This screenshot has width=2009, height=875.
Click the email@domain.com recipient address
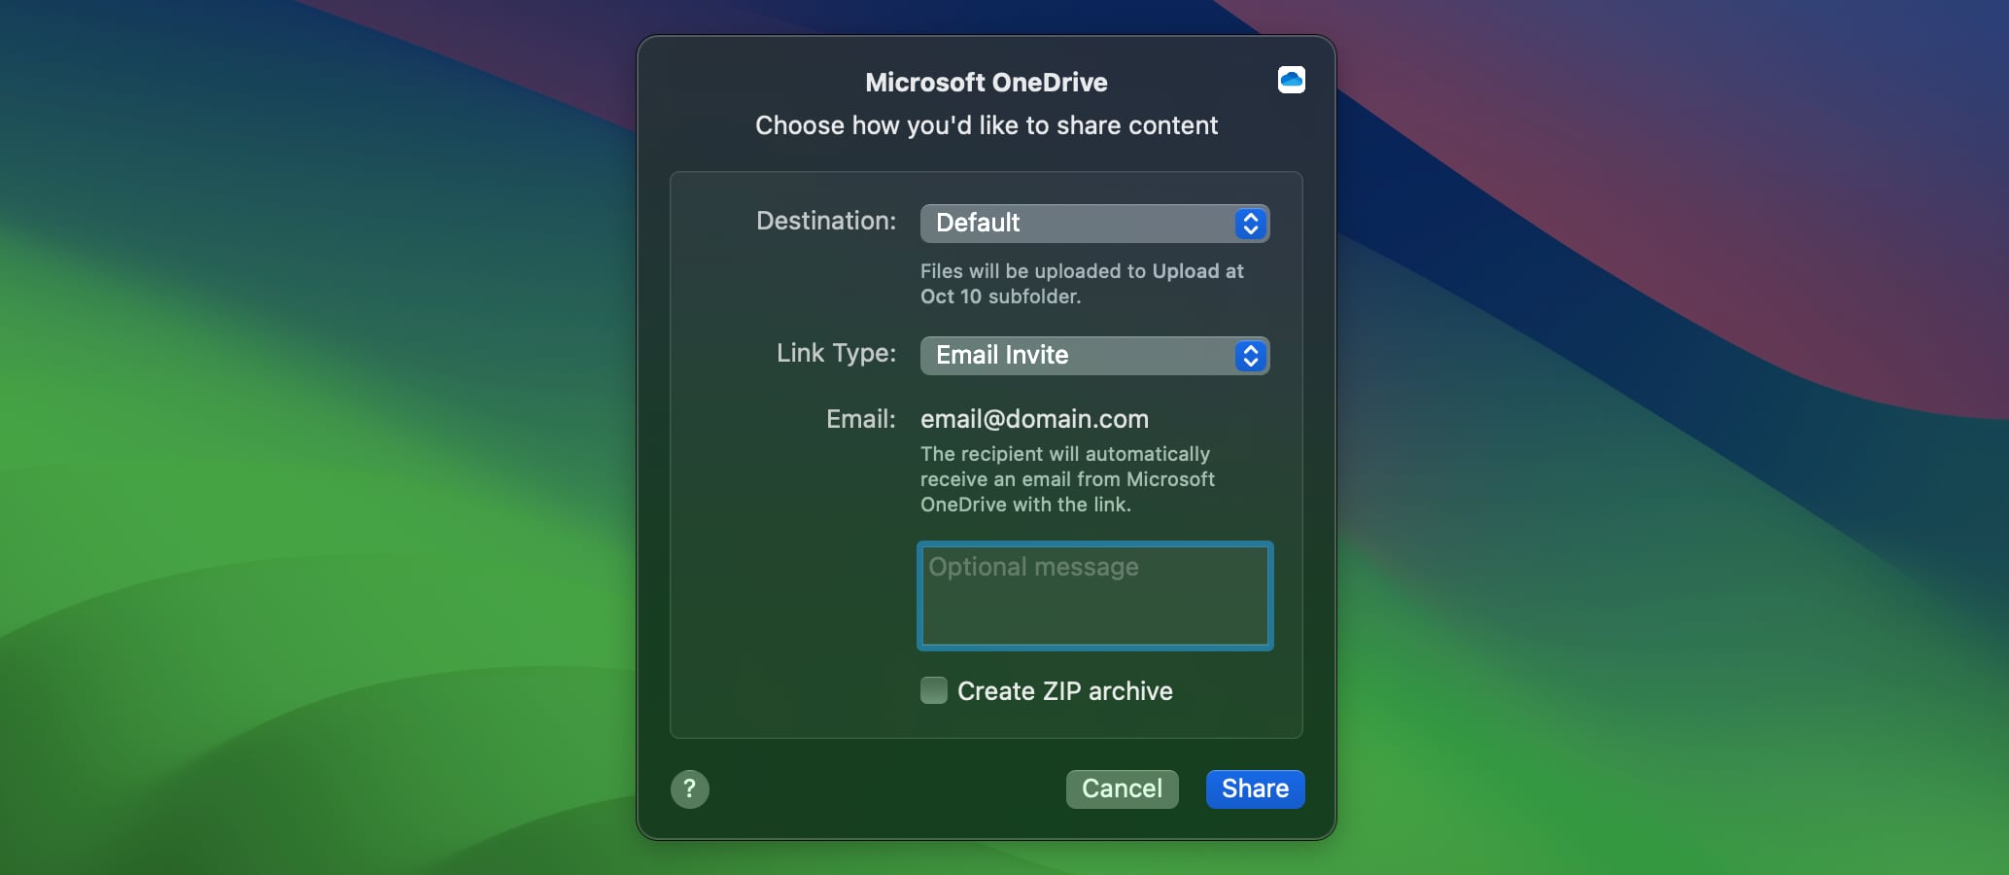(1033, 419)
